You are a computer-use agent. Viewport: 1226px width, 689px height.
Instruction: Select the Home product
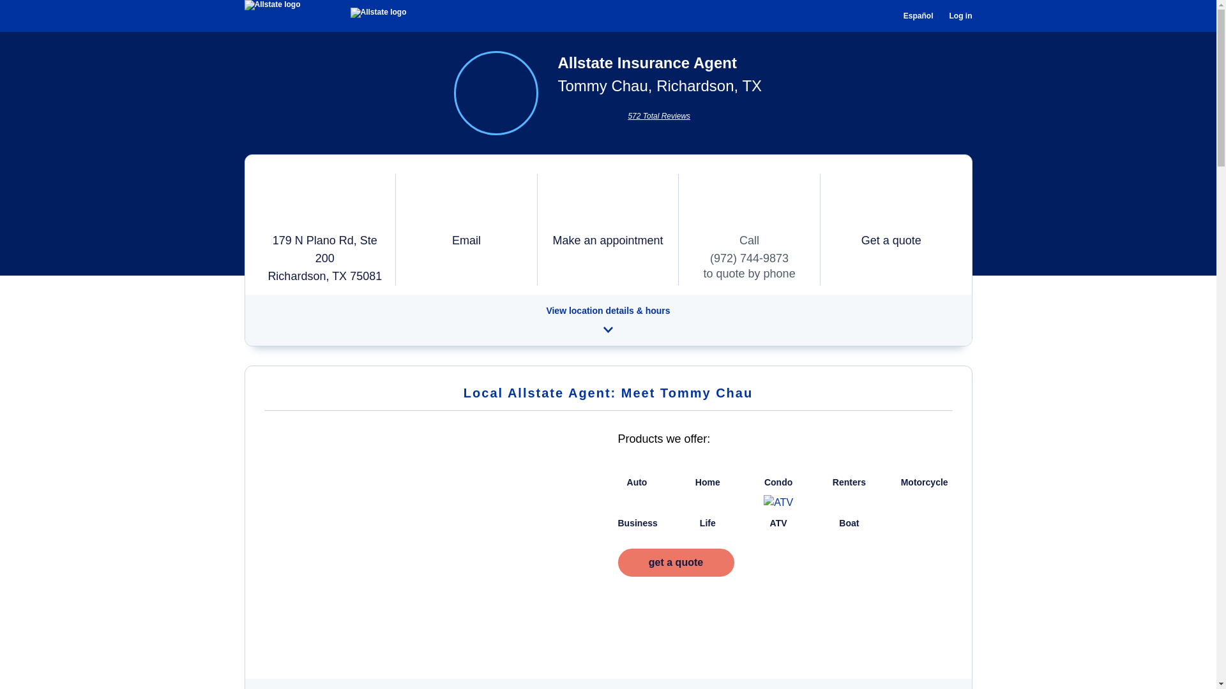point(707,482)
